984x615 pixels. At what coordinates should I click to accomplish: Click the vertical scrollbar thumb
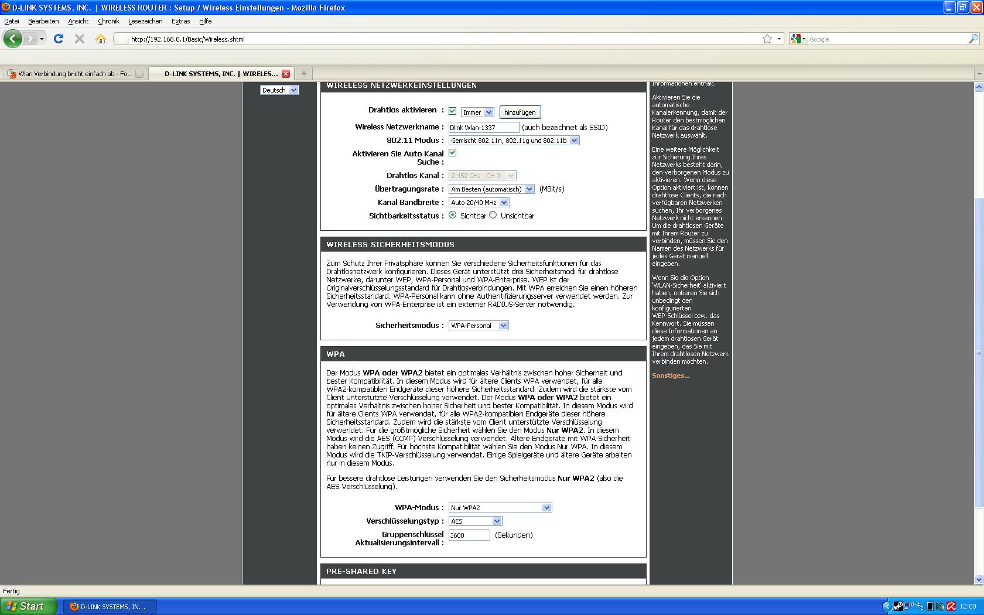click(979, 353)
